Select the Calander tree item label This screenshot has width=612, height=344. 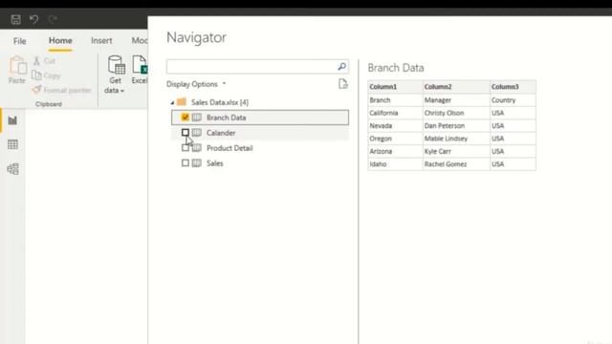pyautogui.click(x=221, y=133)
